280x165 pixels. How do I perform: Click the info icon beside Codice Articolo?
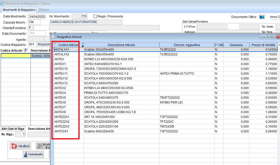point(25,50)
